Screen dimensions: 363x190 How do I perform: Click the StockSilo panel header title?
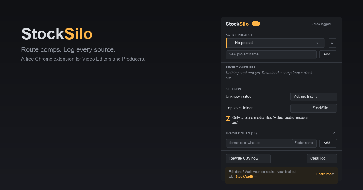(237, 24)
